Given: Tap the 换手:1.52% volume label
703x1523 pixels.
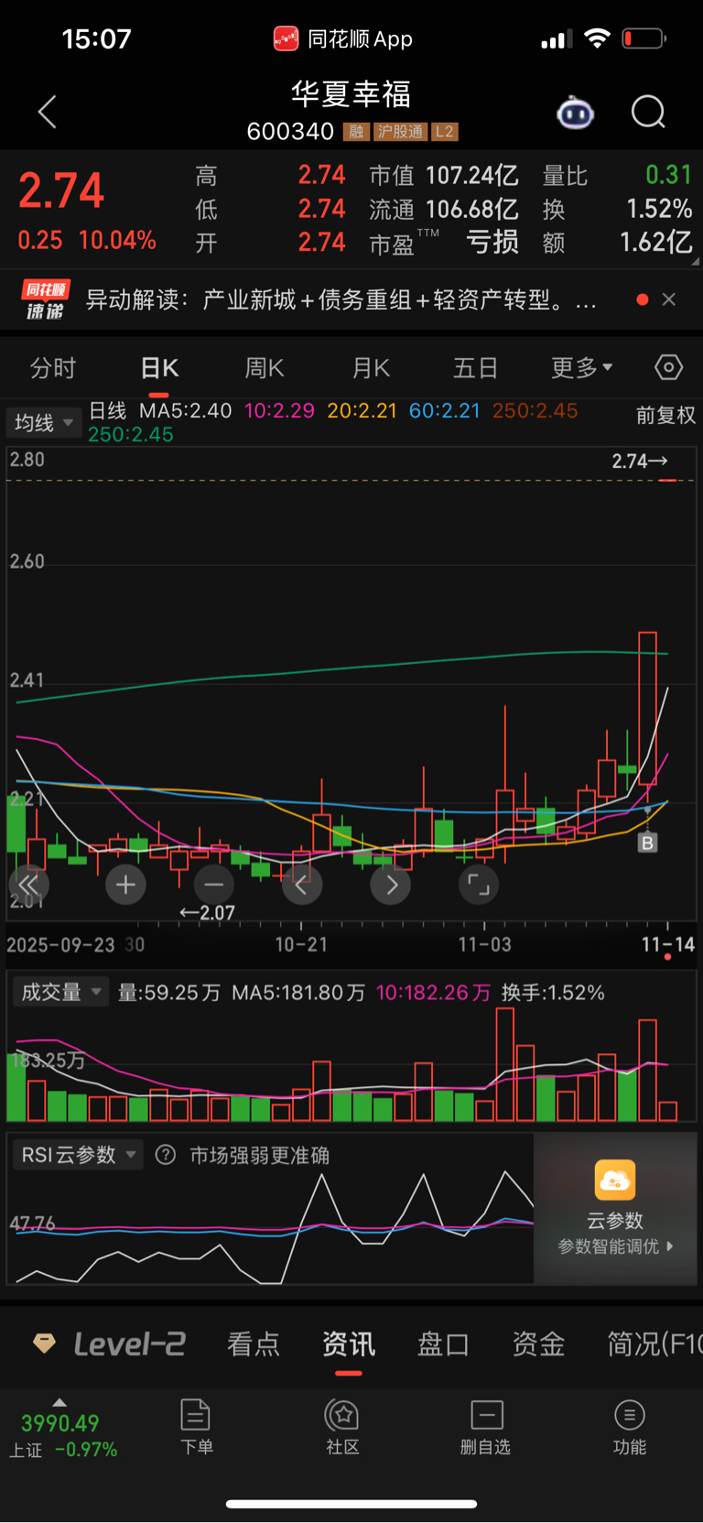Looking at the screenshot, I should (553, 992).
